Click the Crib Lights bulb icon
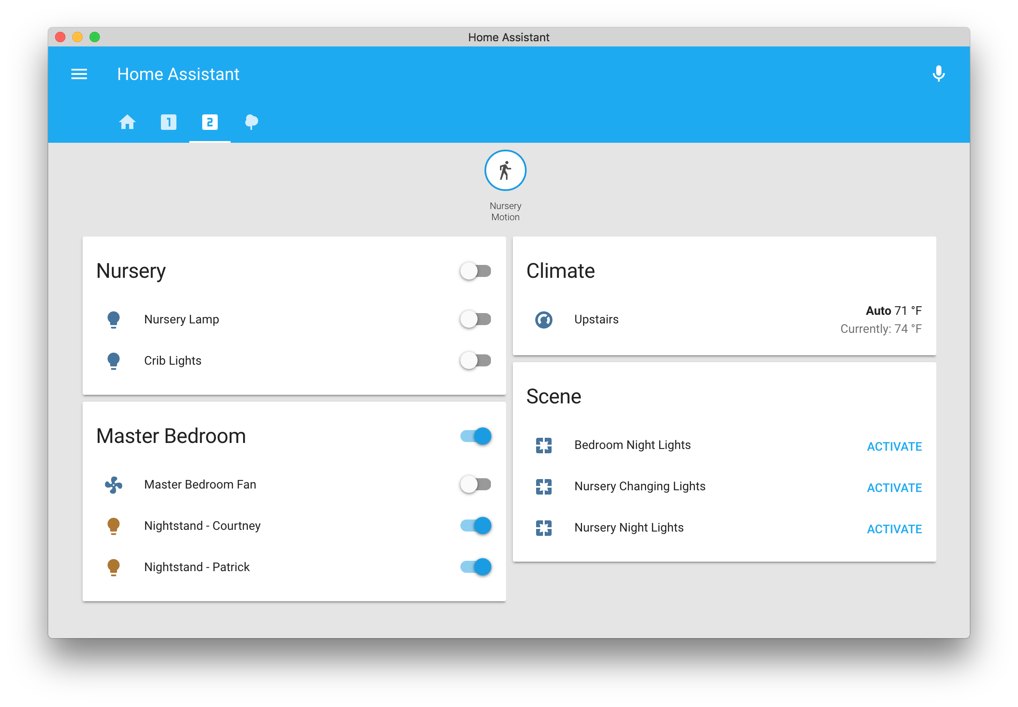 click(x=114, y=360)
